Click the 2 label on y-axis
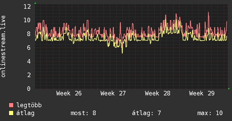 pyautogui.click(x=29, y=75)
